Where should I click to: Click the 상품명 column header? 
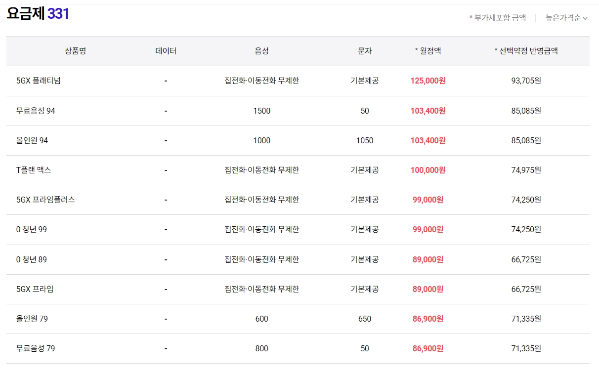click(x=75, y=51)
